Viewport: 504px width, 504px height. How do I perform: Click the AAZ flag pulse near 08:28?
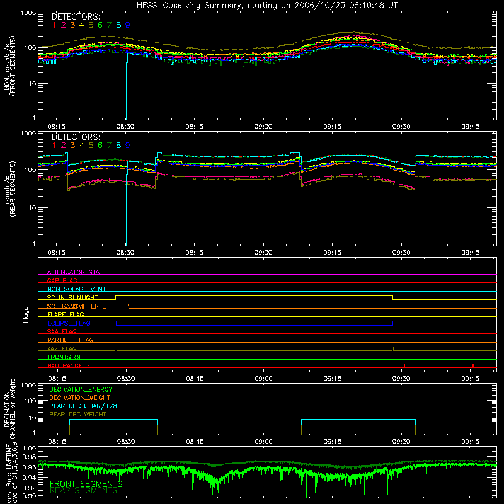pyautogui.click(x=116, y=349)
